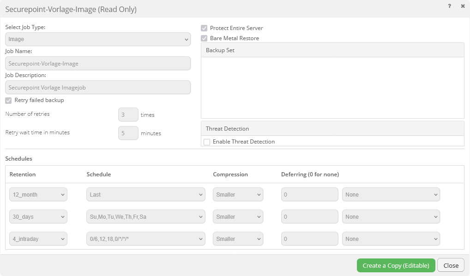Open the 'Last' schedule dropdown
The image size is (470, 276).
click(145, 195)
